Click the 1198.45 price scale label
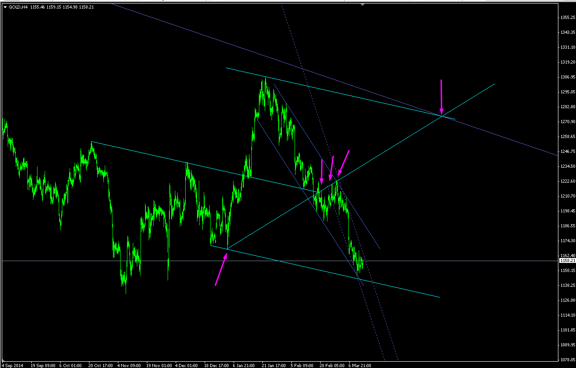This screenshot has height=368, width=576. click(x=567, y=211)
